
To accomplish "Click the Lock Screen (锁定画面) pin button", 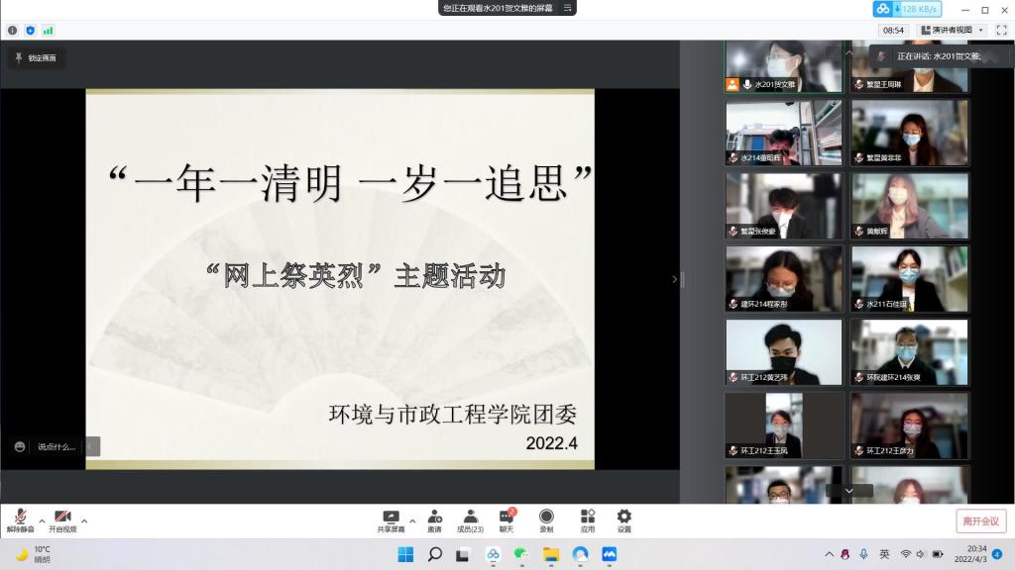I will pos(36,58).
